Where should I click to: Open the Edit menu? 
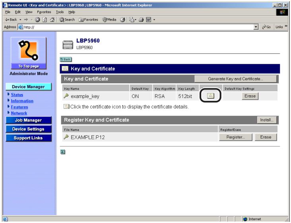tap(18, 12)
